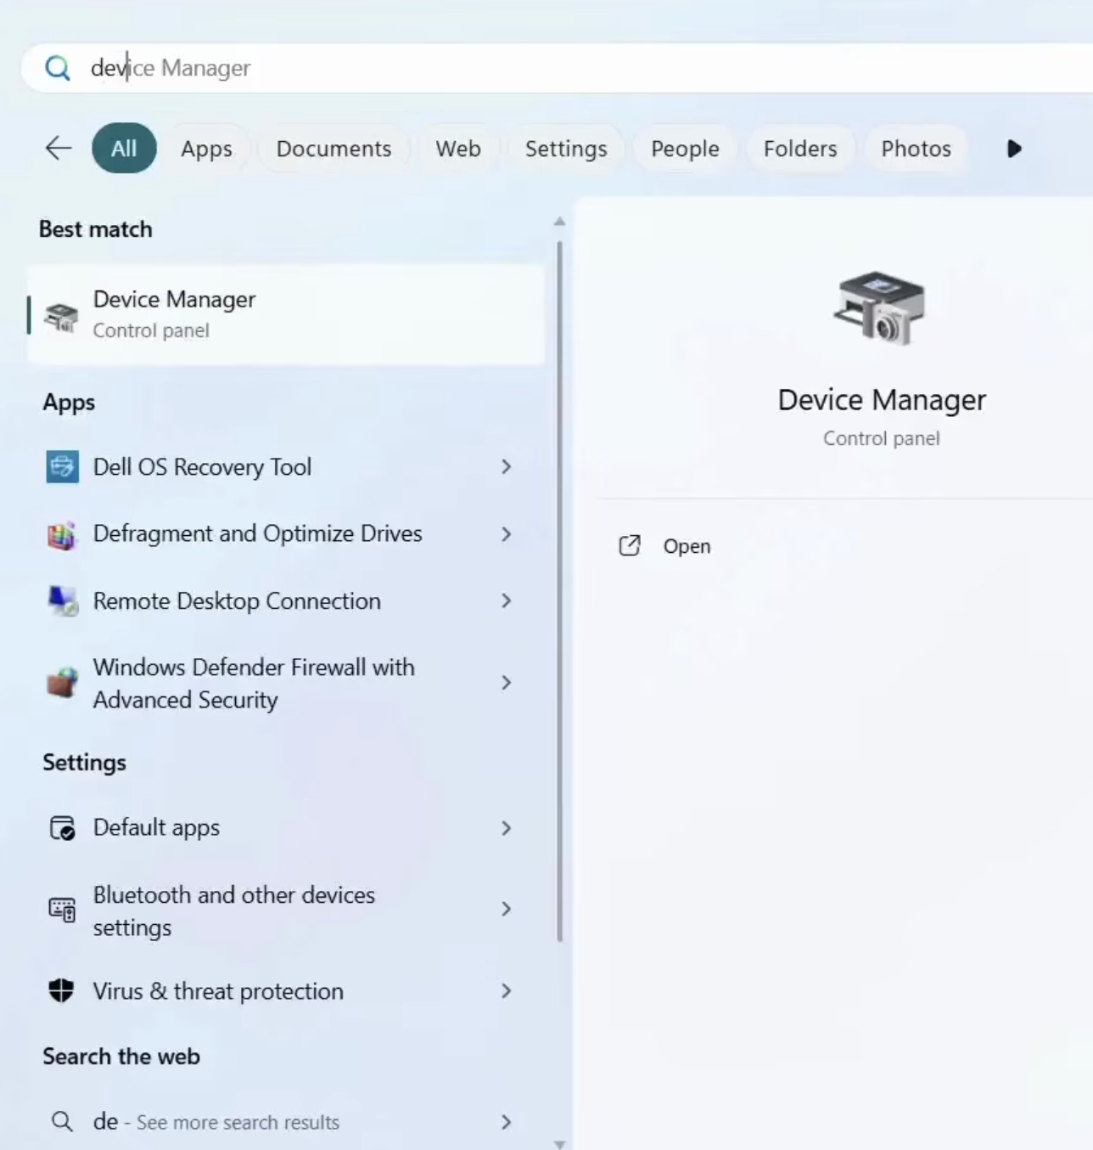Click the large Device Manager preview icon
The height and width of the screenshot is (1150, 1093).
pyautogui.click(x=879, y=307)
